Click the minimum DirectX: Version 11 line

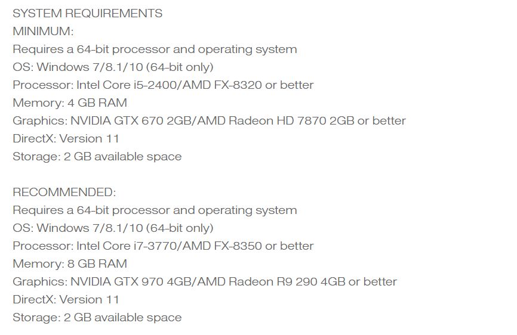tap(66, 138)
